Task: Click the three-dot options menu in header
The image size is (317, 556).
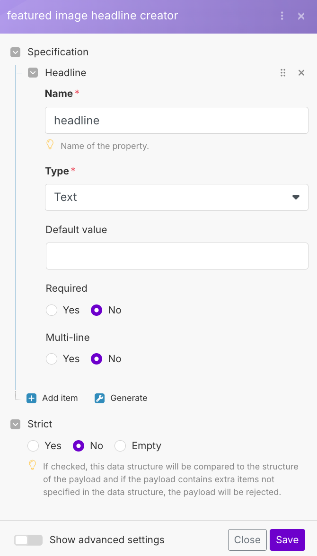Action: coord(282,16)
